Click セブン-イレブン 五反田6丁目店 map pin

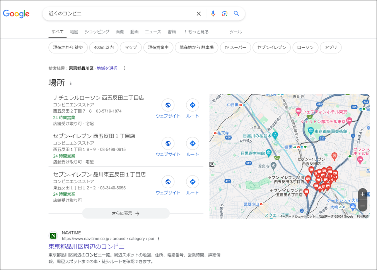tap(306, 193)
